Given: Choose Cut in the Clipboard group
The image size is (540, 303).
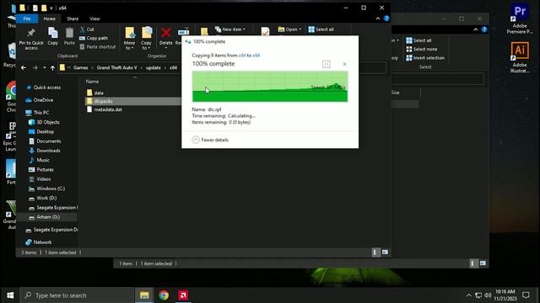Looking at the screenshot, I should pyautogui.click(x=87, y=29).
